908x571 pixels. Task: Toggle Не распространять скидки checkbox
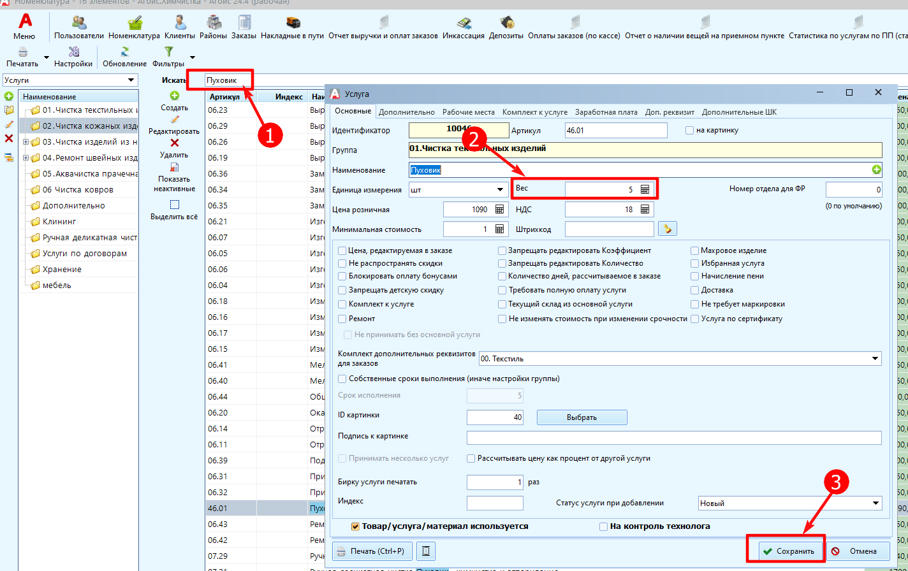[343, 263]
